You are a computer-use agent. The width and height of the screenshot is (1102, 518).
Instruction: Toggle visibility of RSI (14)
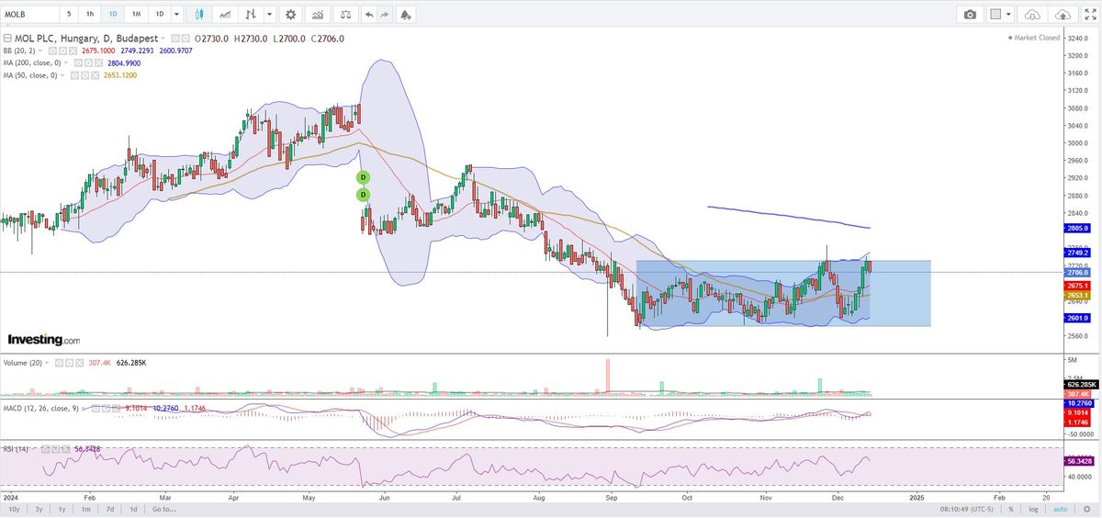tap(45, 448)
